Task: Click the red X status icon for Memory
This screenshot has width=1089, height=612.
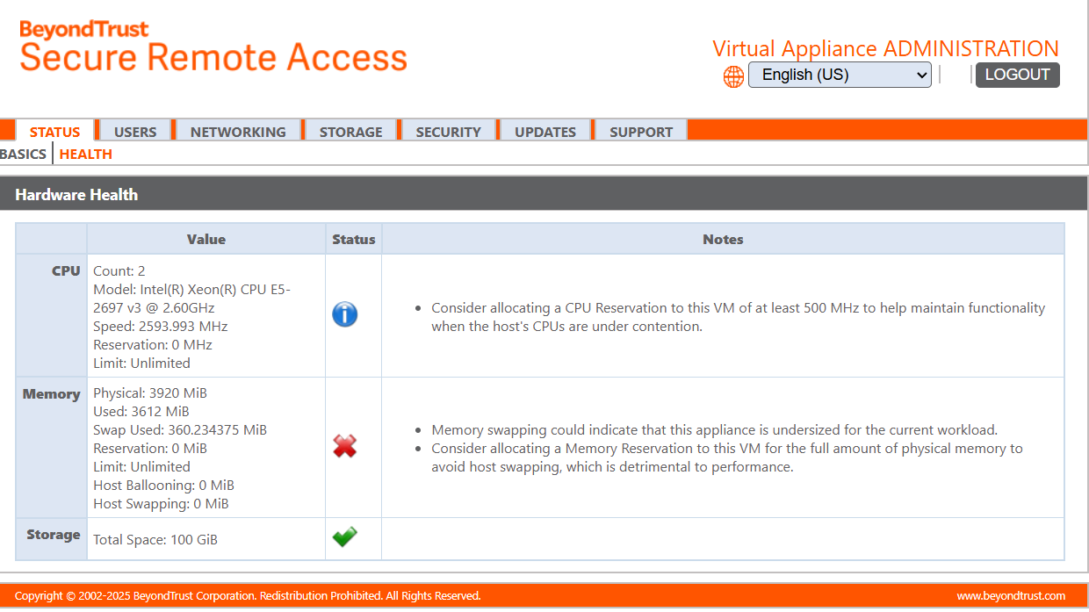Action: coord(344,447)
